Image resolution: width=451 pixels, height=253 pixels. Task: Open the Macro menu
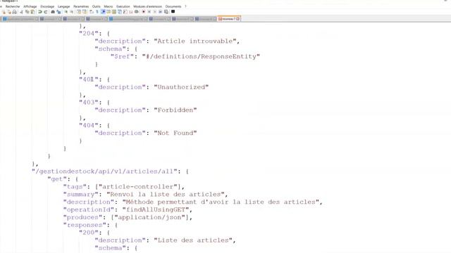[x=109, y=6]
